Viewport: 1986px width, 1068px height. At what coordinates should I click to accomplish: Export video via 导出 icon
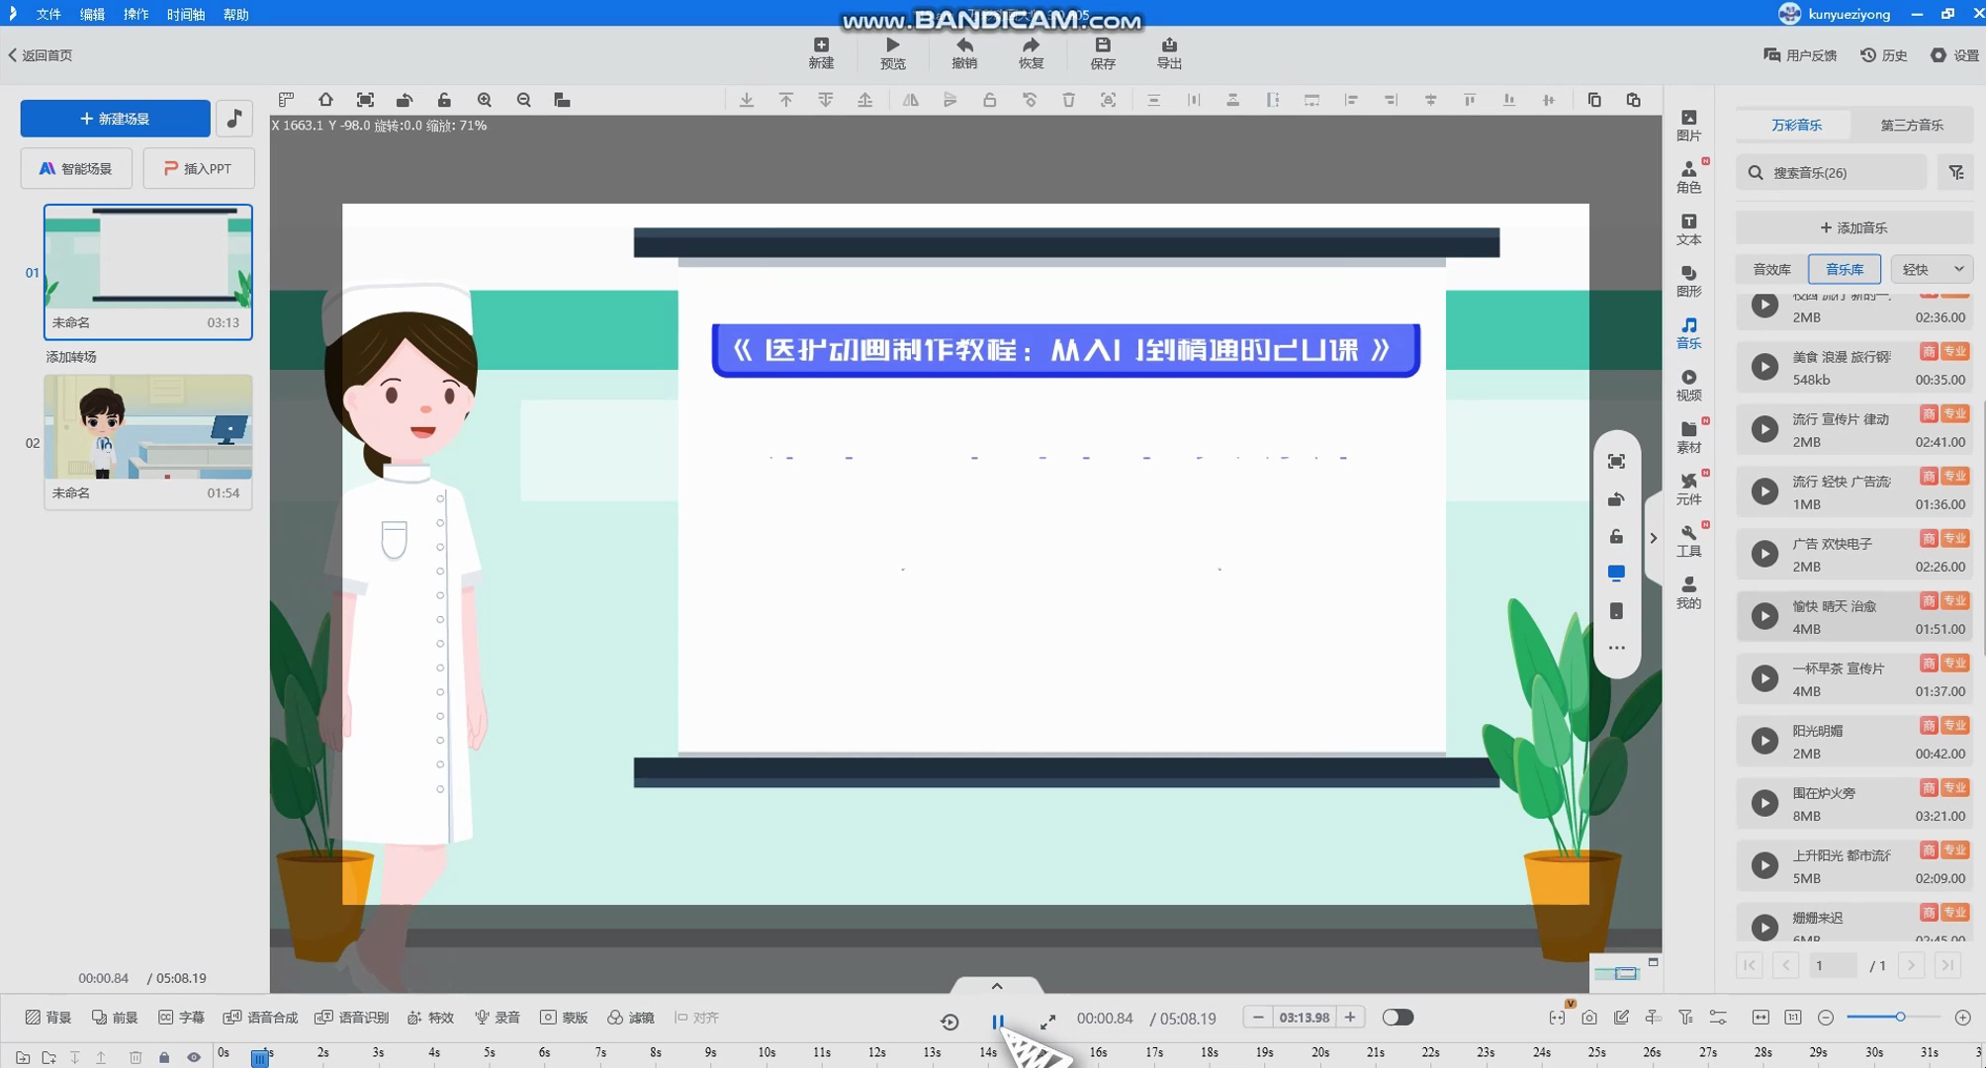[x=1169, y=52]
